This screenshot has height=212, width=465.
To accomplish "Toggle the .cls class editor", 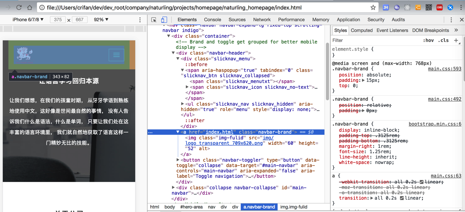I will click(444, 40).
